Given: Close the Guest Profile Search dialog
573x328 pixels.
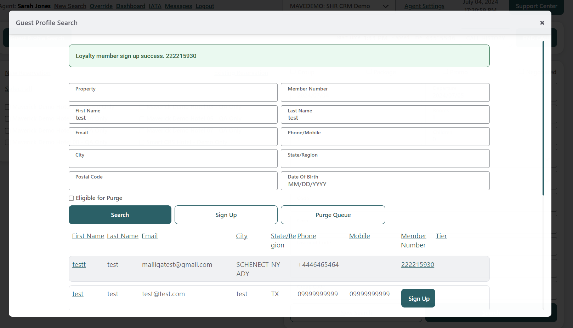Looking at the screenshot, I should [x=542, y=23].
